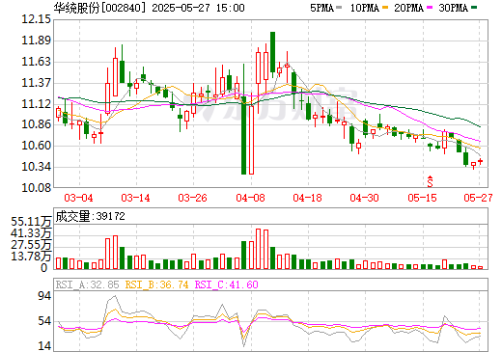Click the orange 10PMA legend color dash
Viewport: 502px width, 352px height.
pyautogui.click(x=385, y=8)
